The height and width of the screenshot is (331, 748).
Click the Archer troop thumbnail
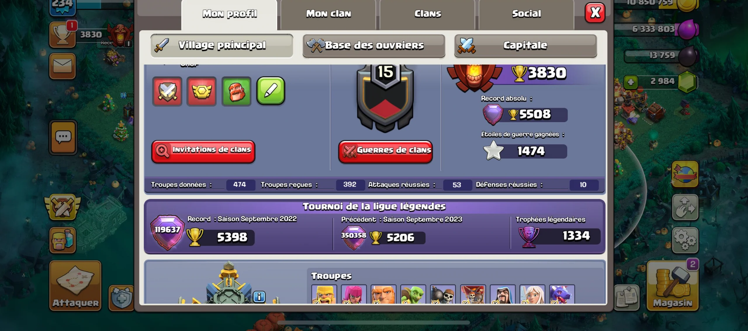354,294
